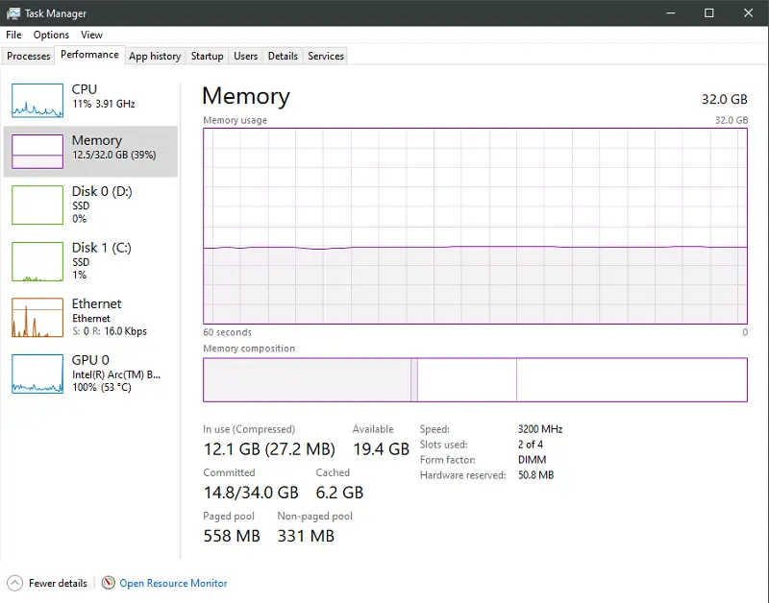
Task: Select the CPU graph in the sidebar
Action: point(91,99)
